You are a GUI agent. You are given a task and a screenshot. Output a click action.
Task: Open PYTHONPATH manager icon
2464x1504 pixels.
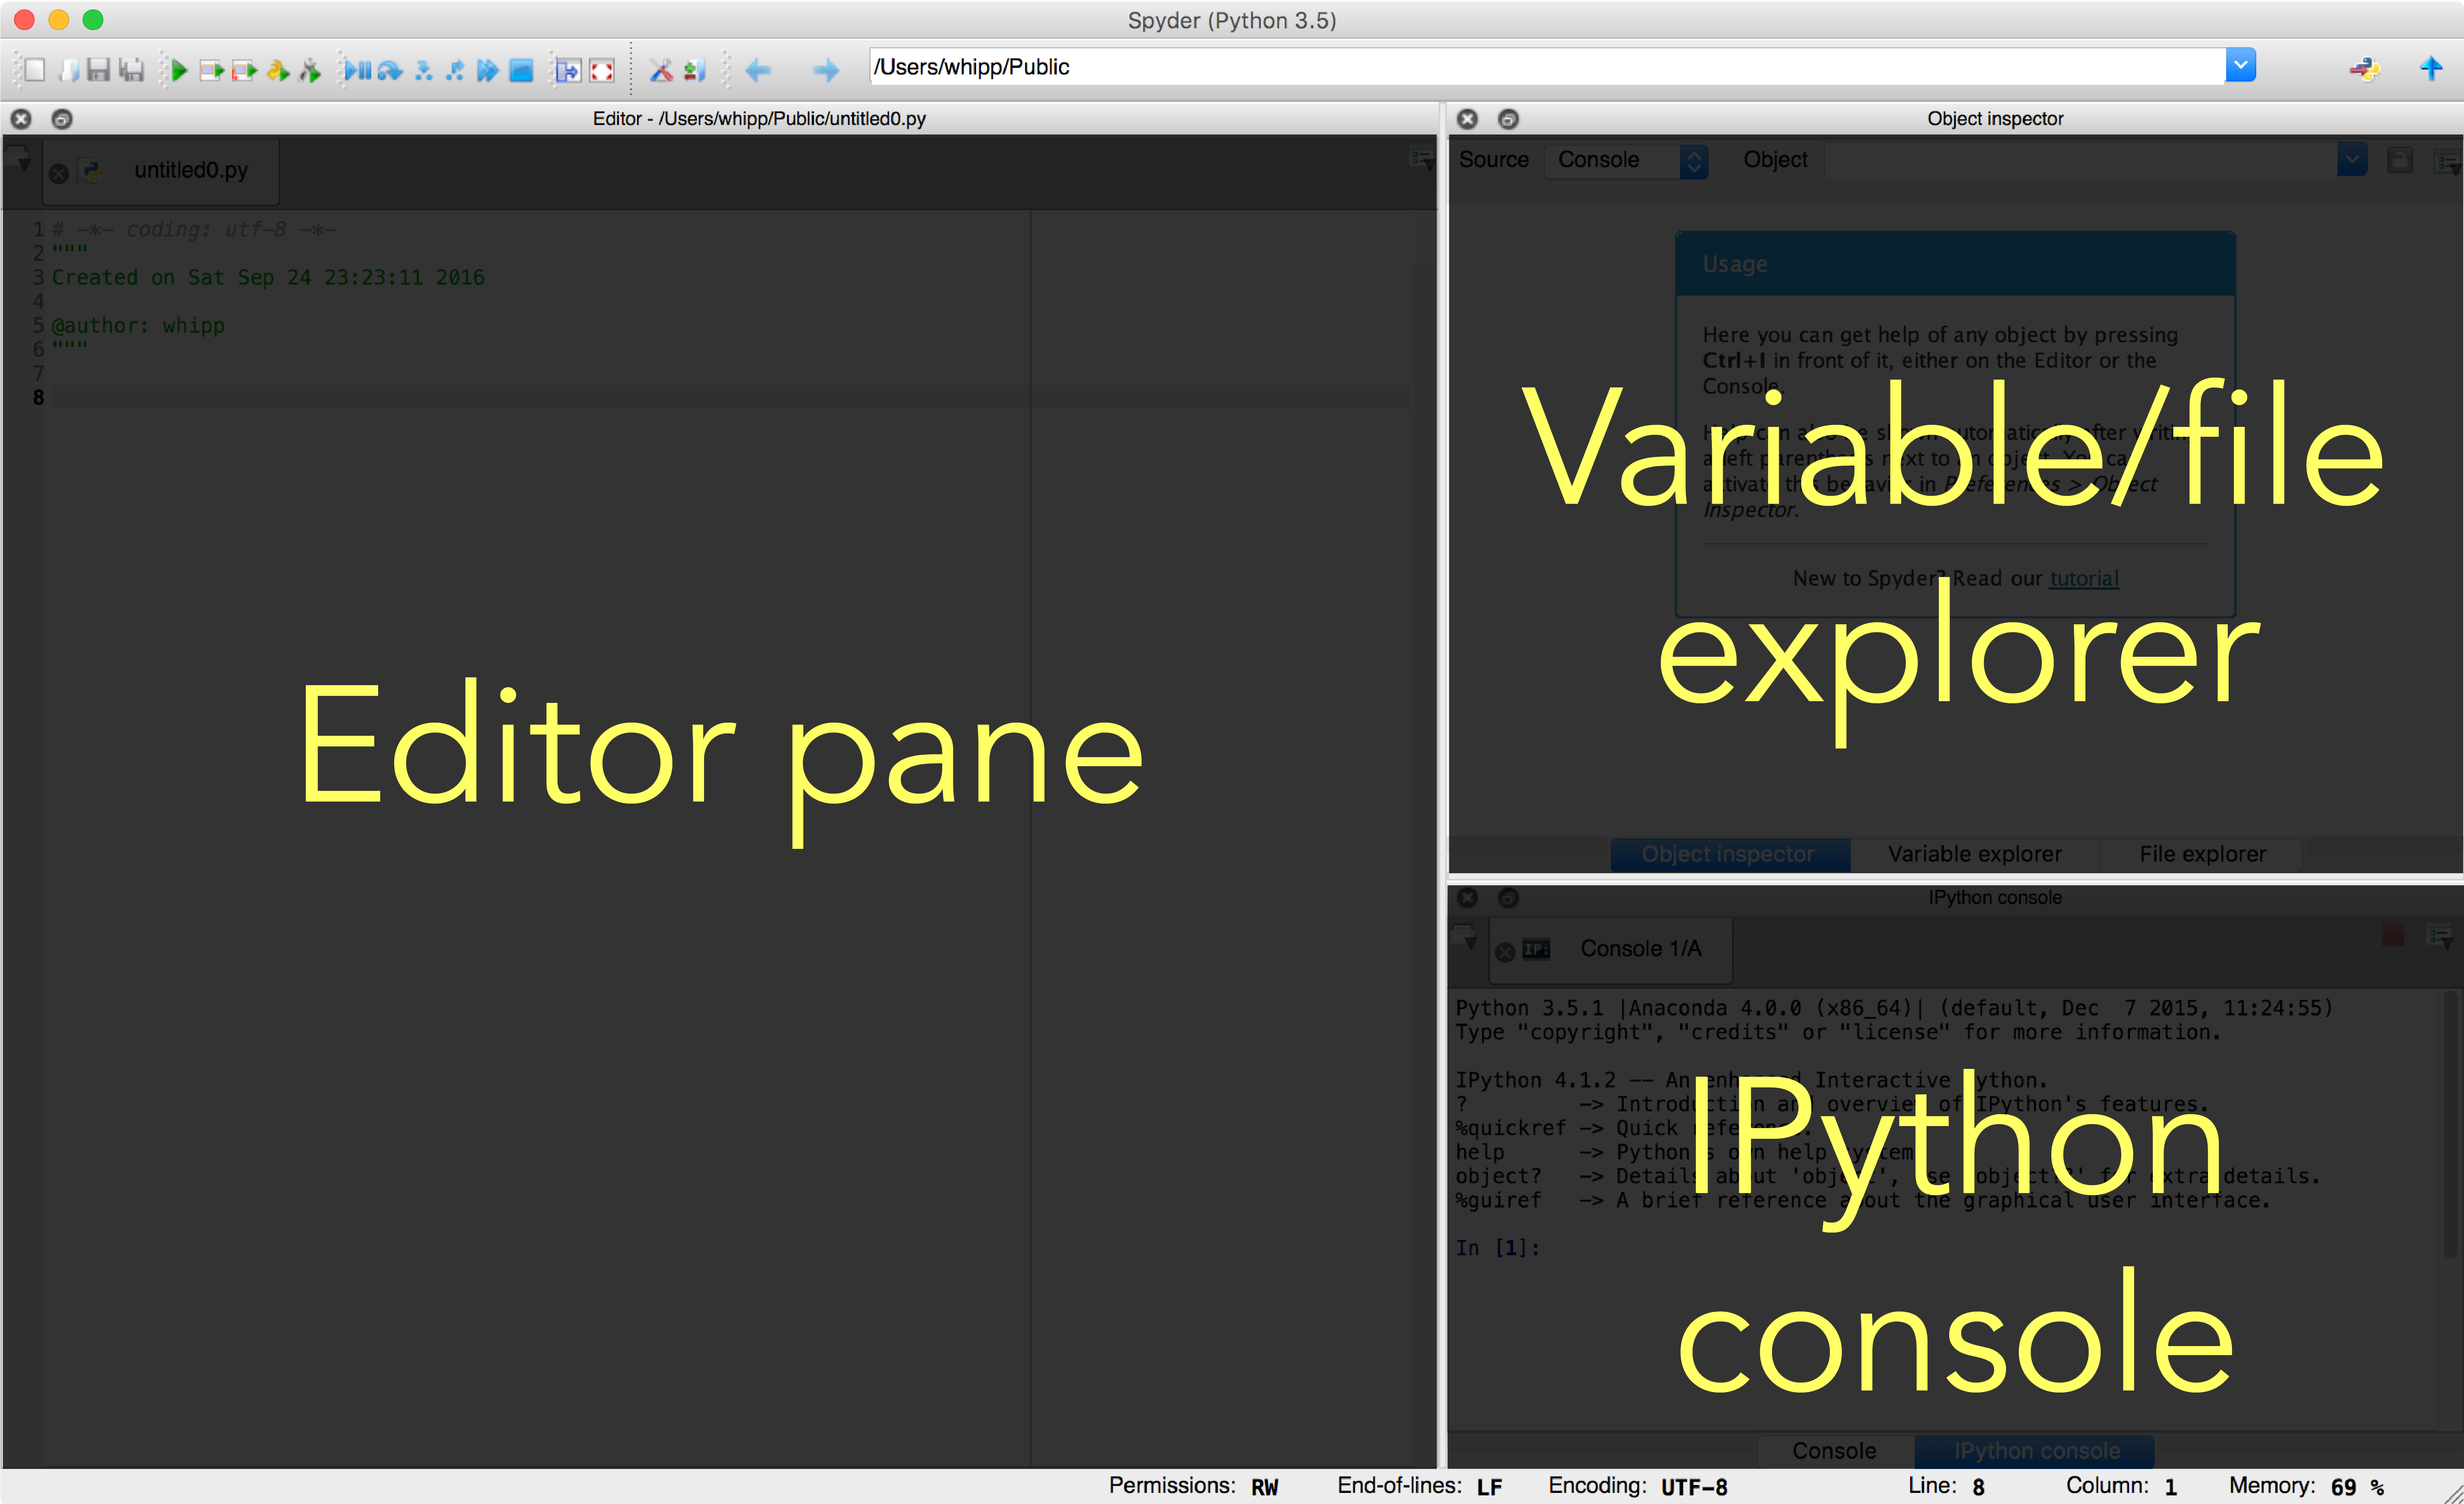(x=694, y=69)
